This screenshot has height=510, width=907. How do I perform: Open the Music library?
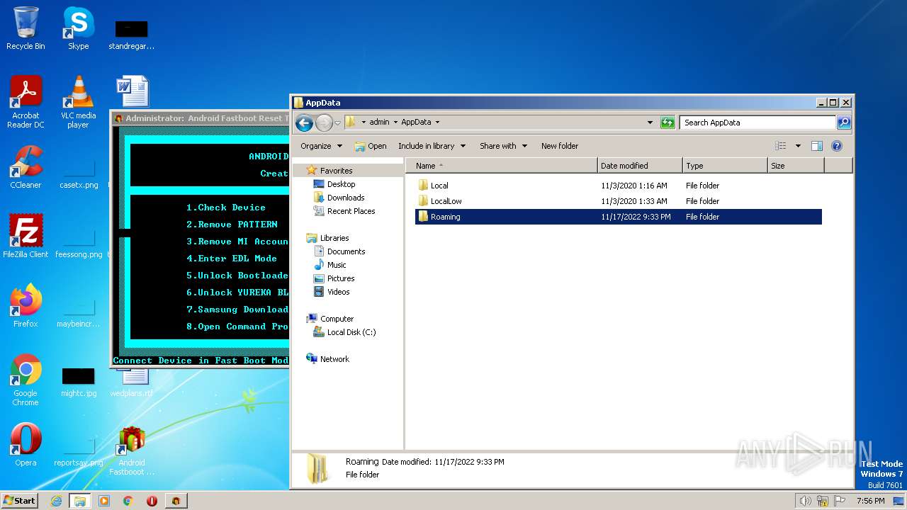[337, 265]
